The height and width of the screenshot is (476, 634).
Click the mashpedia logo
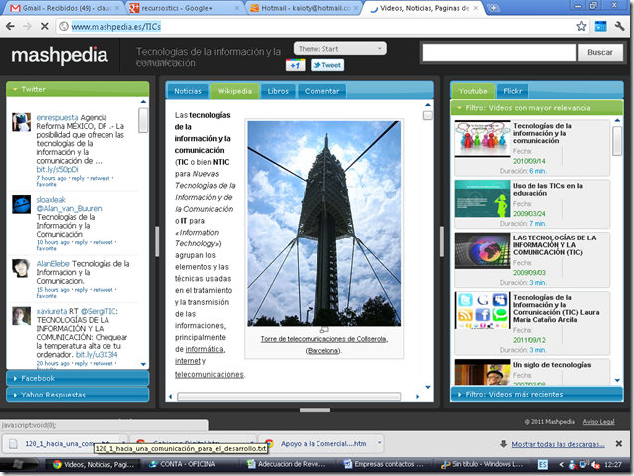pyautogui.click(x=60, y=55)
